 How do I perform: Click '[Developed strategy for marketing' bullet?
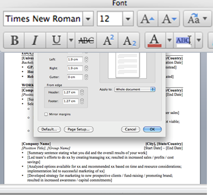[x=100, y=178]
